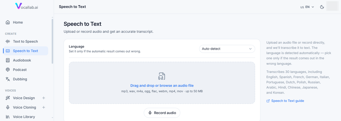Viewport: 341px width, 121px height.
Task: Select Speech to Text sidebar item
Action: [x=26, y=51]
